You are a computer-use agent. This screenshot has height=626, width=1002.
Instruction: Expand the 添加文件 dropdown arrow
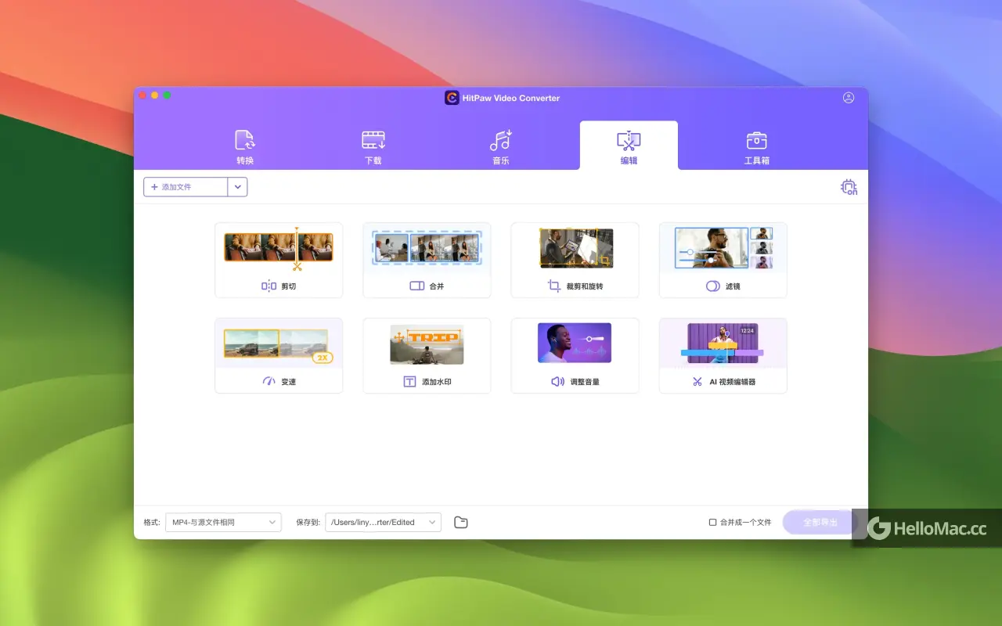point(238,187)
